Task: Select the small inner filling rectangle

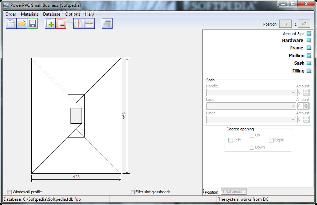Action: pos(76,116)
